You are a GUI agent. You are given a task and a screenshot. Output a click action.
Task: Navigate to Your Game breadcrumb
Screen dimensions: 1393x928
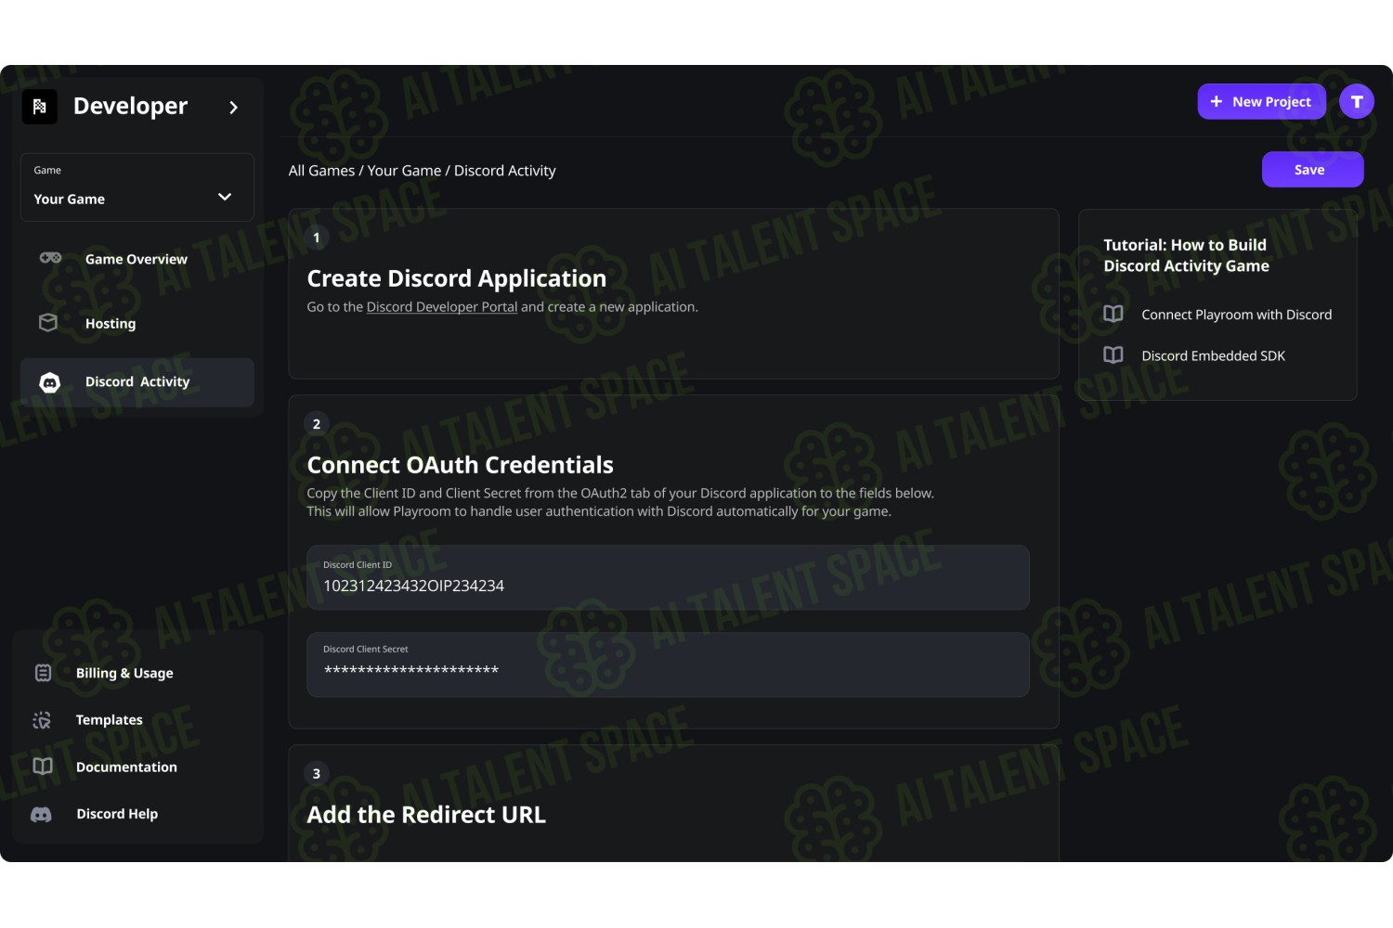pos(404,171)
